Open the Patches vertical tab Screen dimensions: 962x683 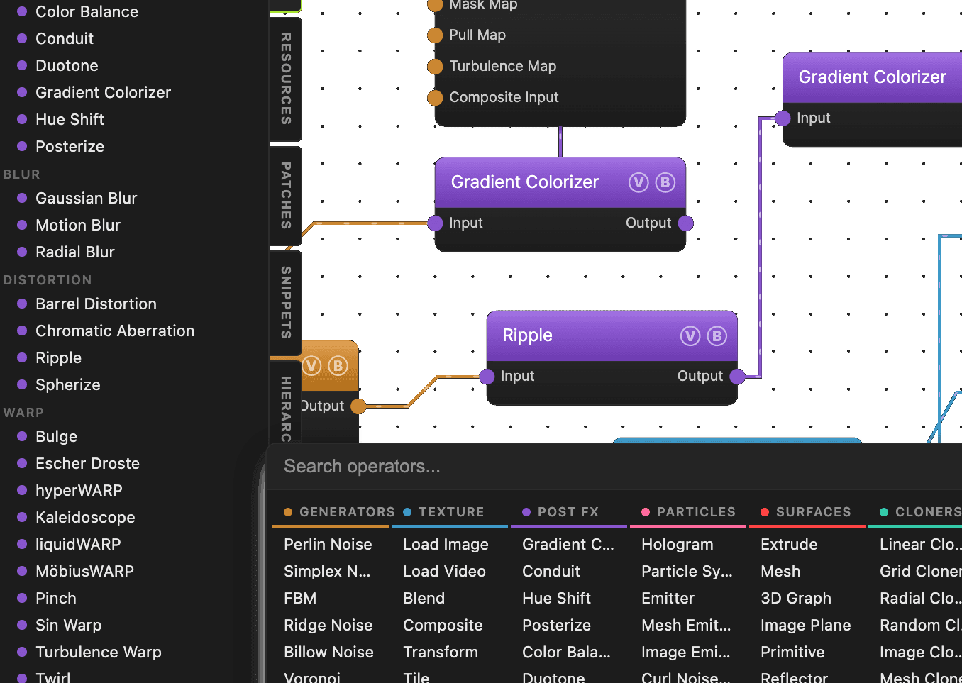point(286,196)
